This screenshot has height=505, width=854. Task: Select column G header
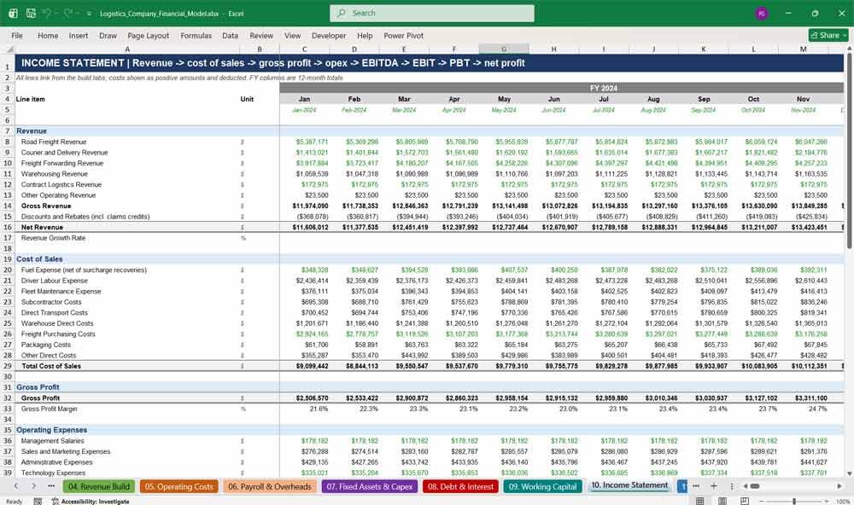point(504,49)
